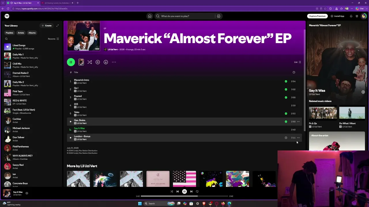Select the 223 track title
This screenshot has height=207, width=369.
(x=76, y=104)
